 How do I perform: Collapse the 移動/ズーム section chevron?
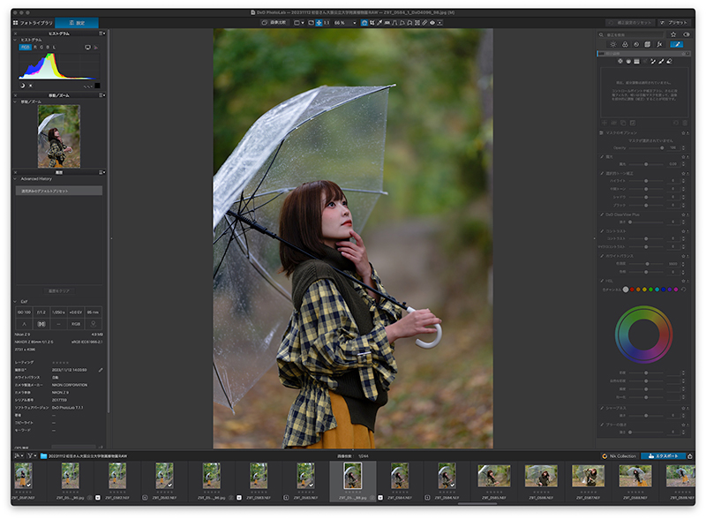[x=15, y=102]
